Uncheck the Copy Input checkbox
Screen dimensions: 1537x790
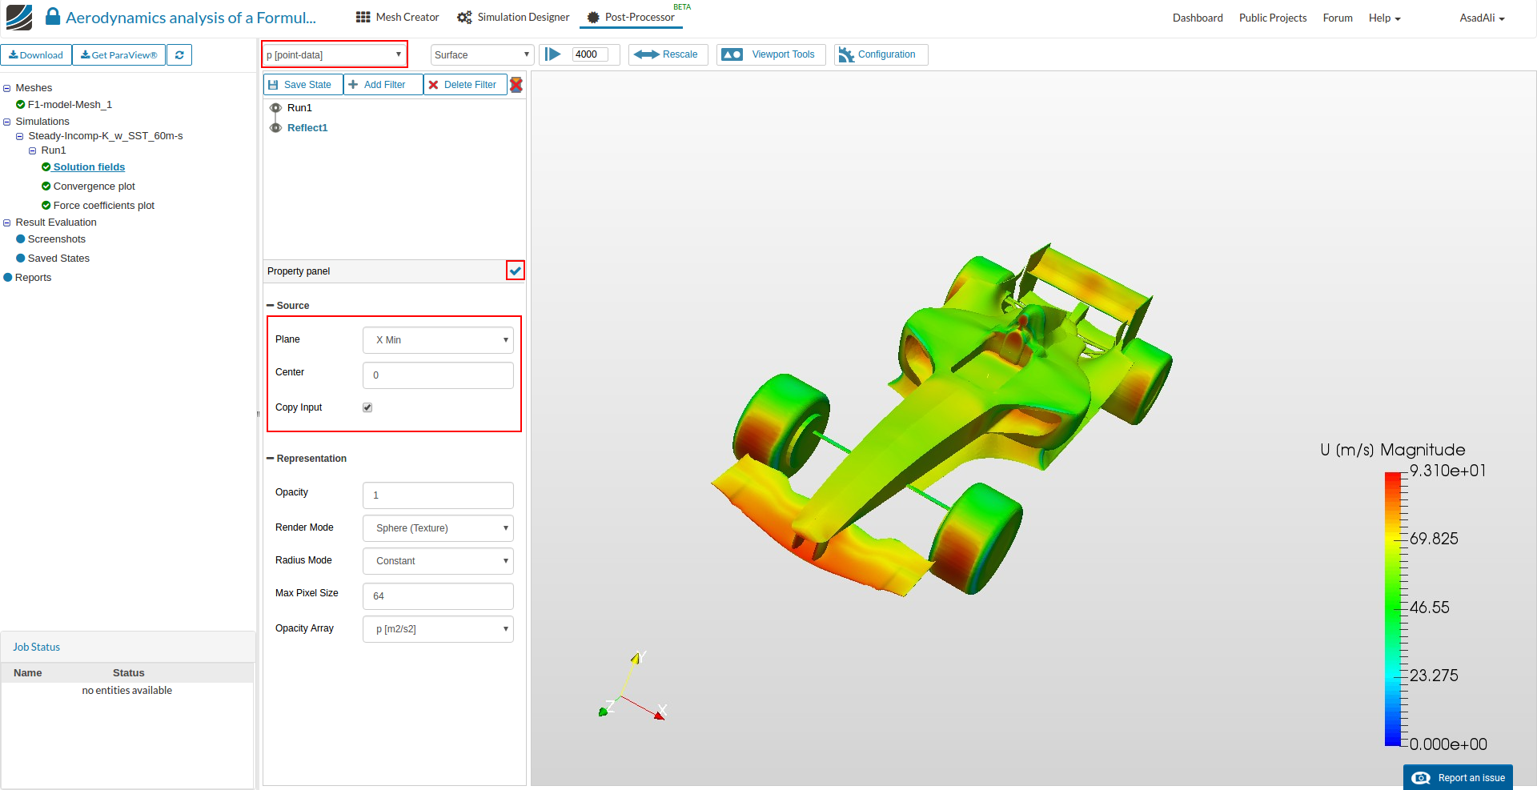tap(367, 407)
